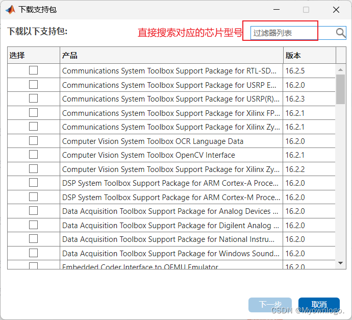The height and width of the screenshot is (320, 352).
Task: Check the RTL-SD… support package checkbox
Action: click(x=33, y=70)
